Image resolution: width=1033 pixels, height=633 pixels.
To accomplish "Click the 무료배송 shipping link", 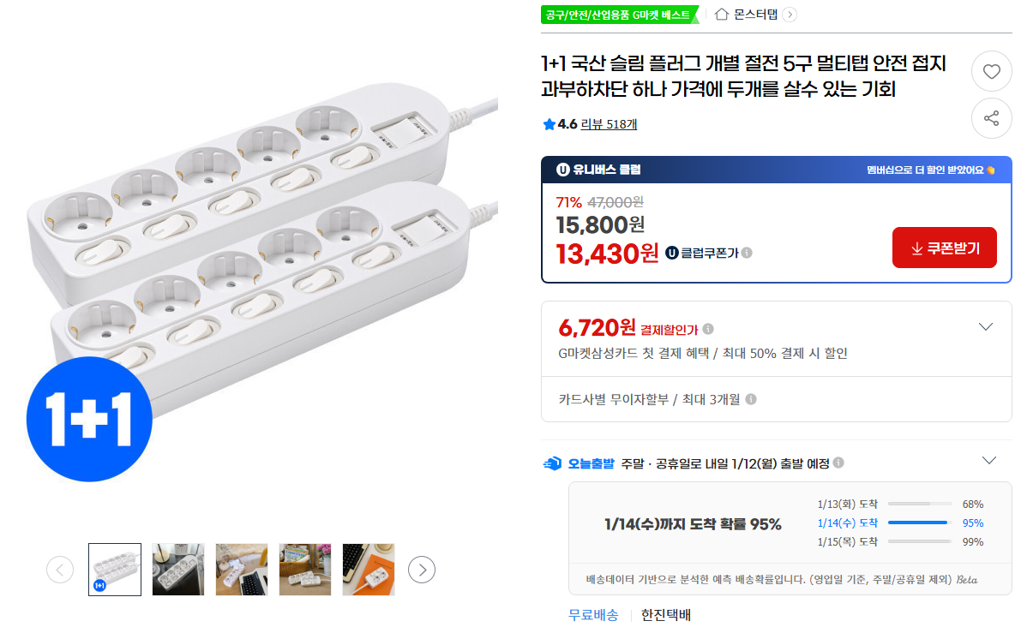I will click(592, 615).
